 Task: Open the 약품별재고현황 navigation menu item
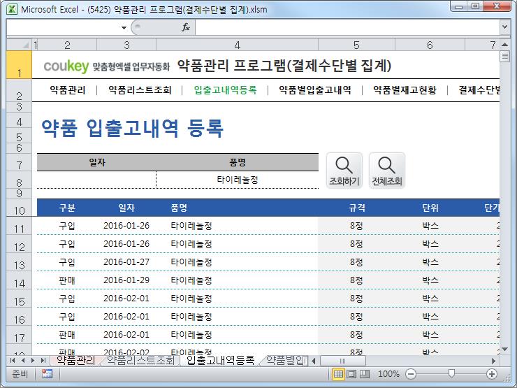point(405,89)
